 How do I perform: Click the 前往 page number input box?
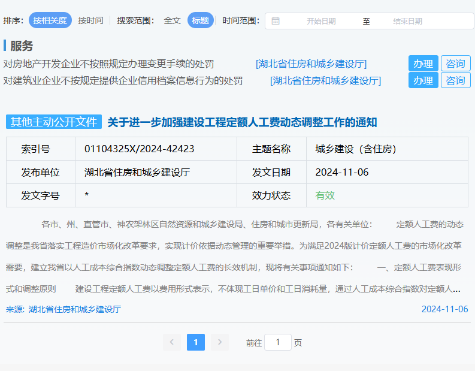[x=277, y=342]
